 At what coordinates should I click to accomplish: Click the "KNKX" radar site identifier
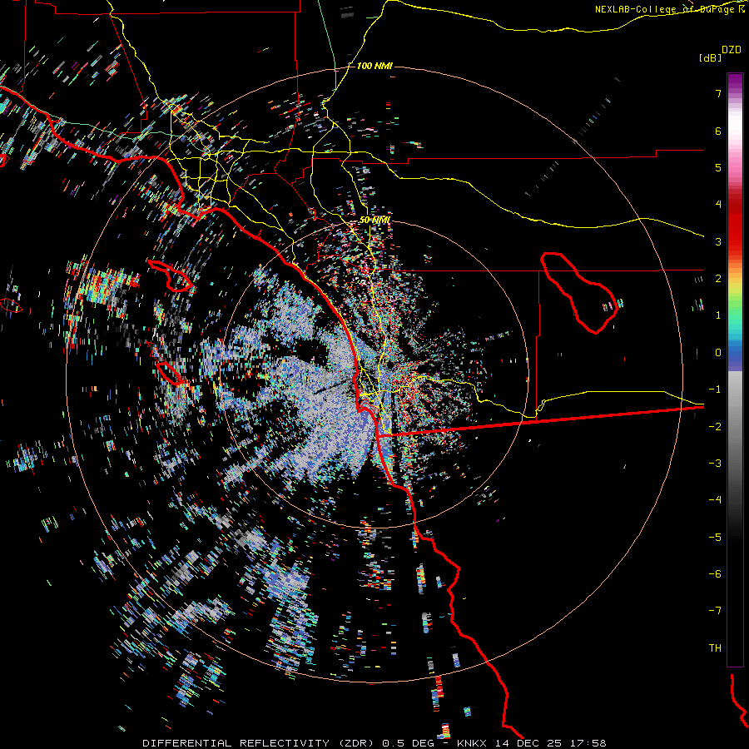click(472, 743)
